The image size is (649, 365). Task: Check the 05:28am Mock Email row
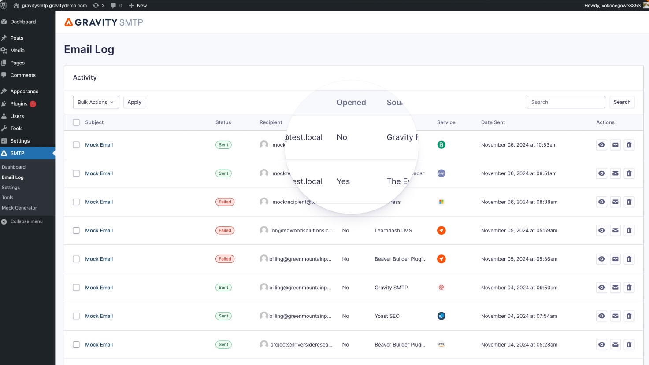[76, 345]
